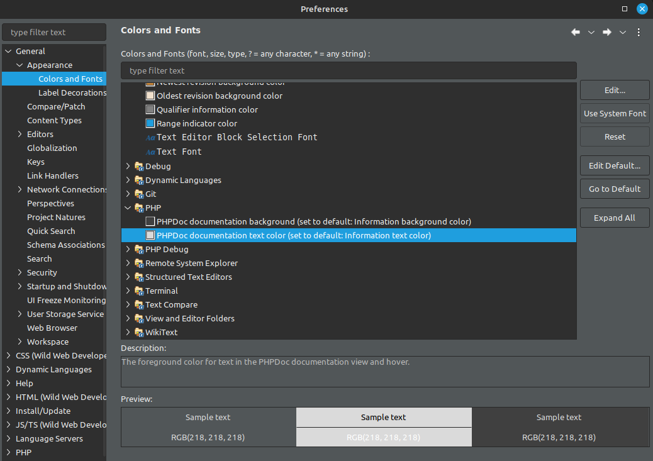
Task: Expand the Editors preference node
Action: 20,134
